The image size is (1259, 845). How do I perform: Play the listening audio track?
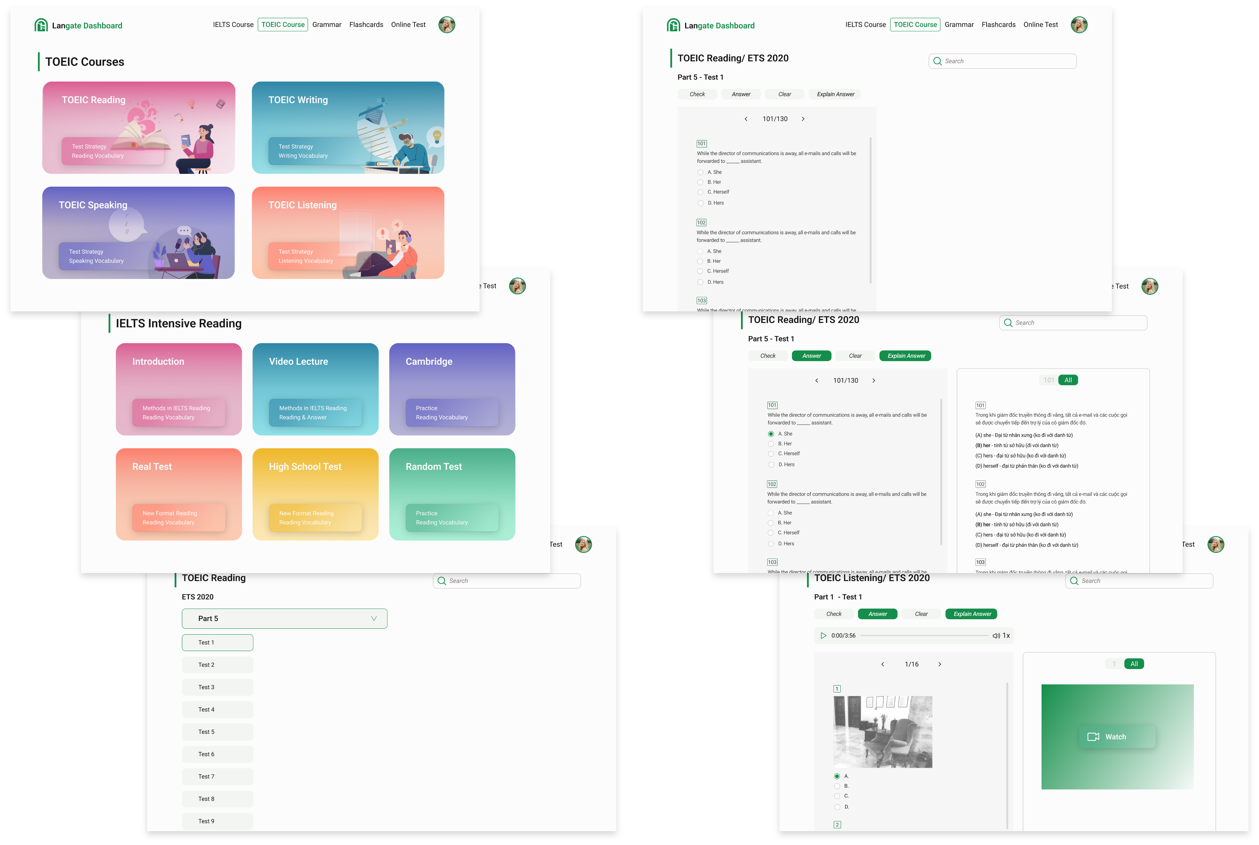[823, 636]
